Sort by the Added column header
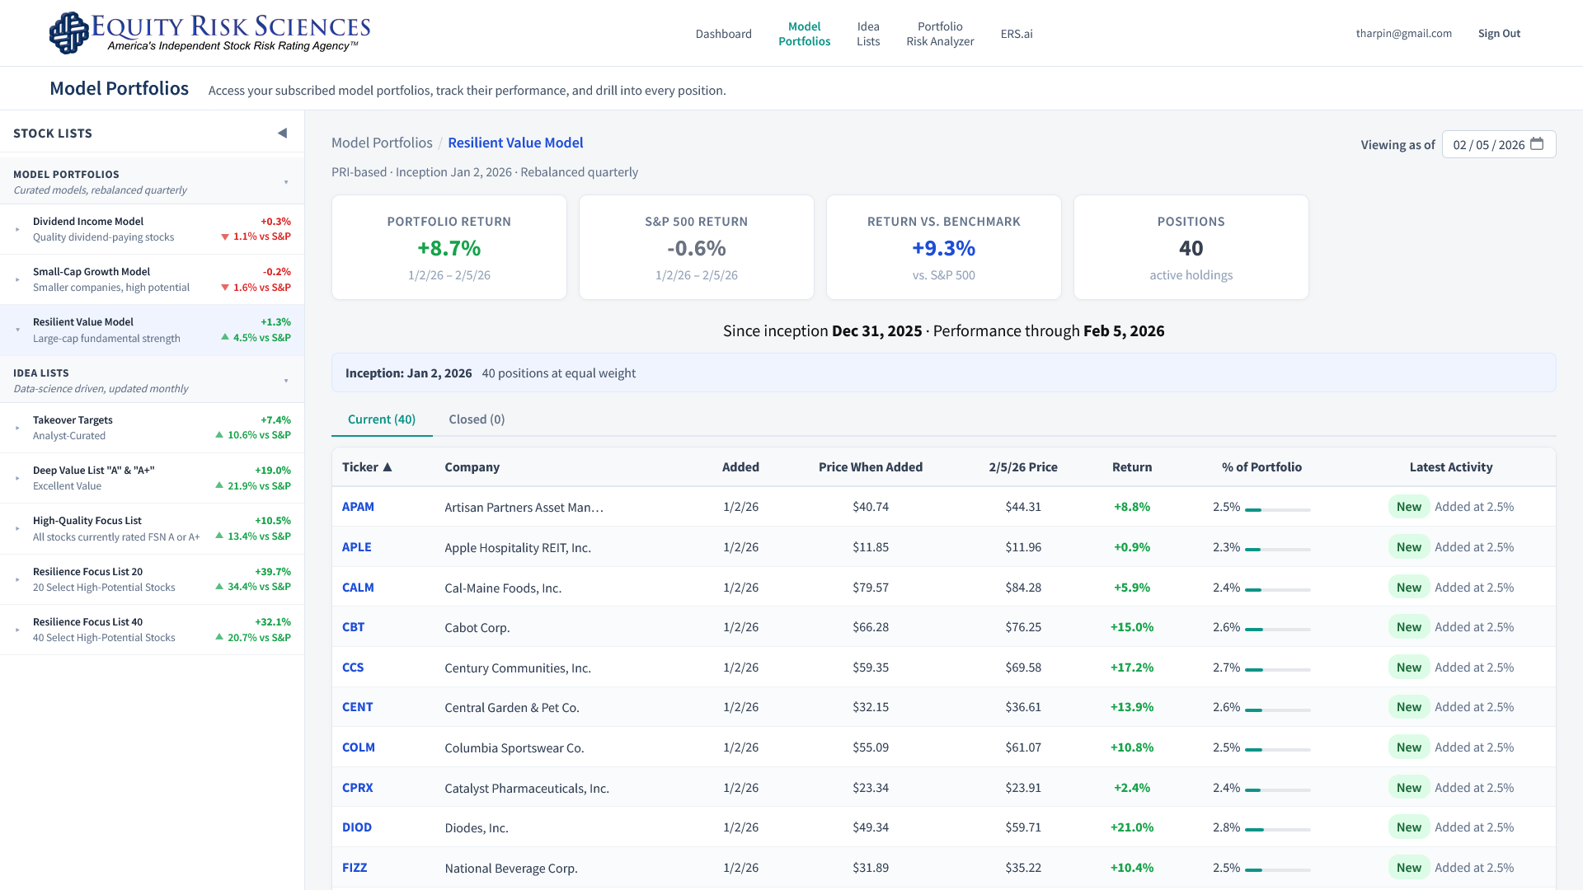The width and height of the screenshot is (1583, 890). pyautogui.click(x=740, y=467)
